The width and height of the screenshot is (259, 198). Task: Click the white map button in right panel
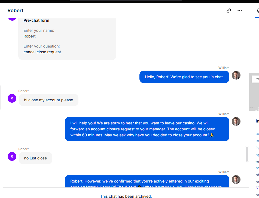tap(255, 79)
